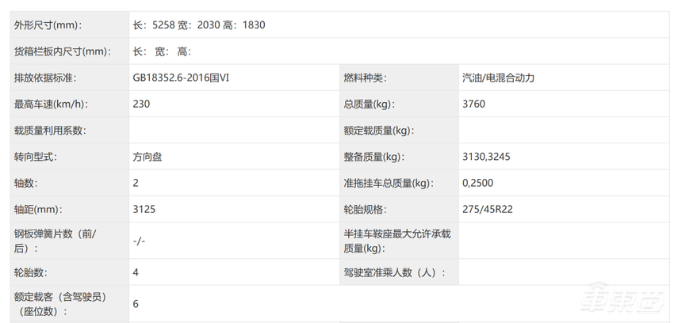Select the 外形尺寸(mm) label cell
Image resolution: width=674 pixels, height=323 pixels.
pos(48,25)
